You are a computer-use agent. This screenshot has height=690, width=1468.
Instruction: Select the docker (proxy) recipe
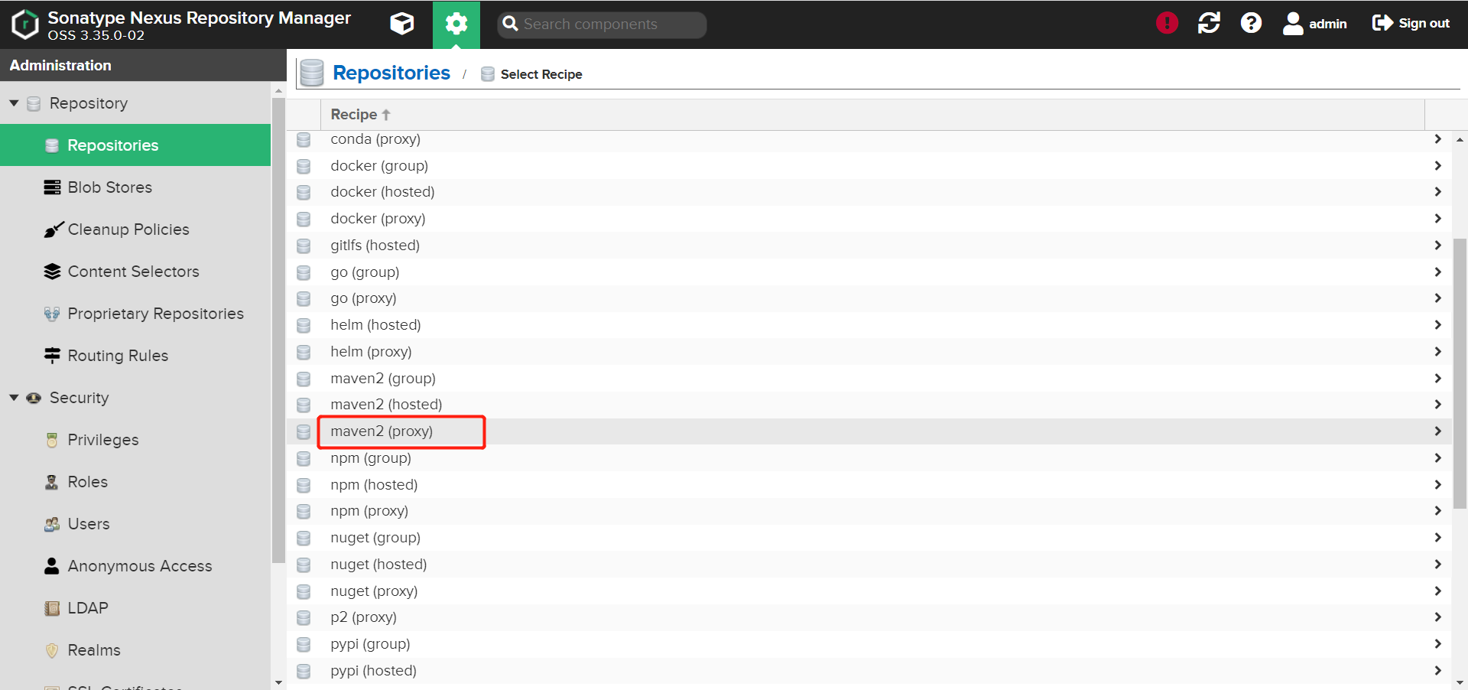pos(871,219)
